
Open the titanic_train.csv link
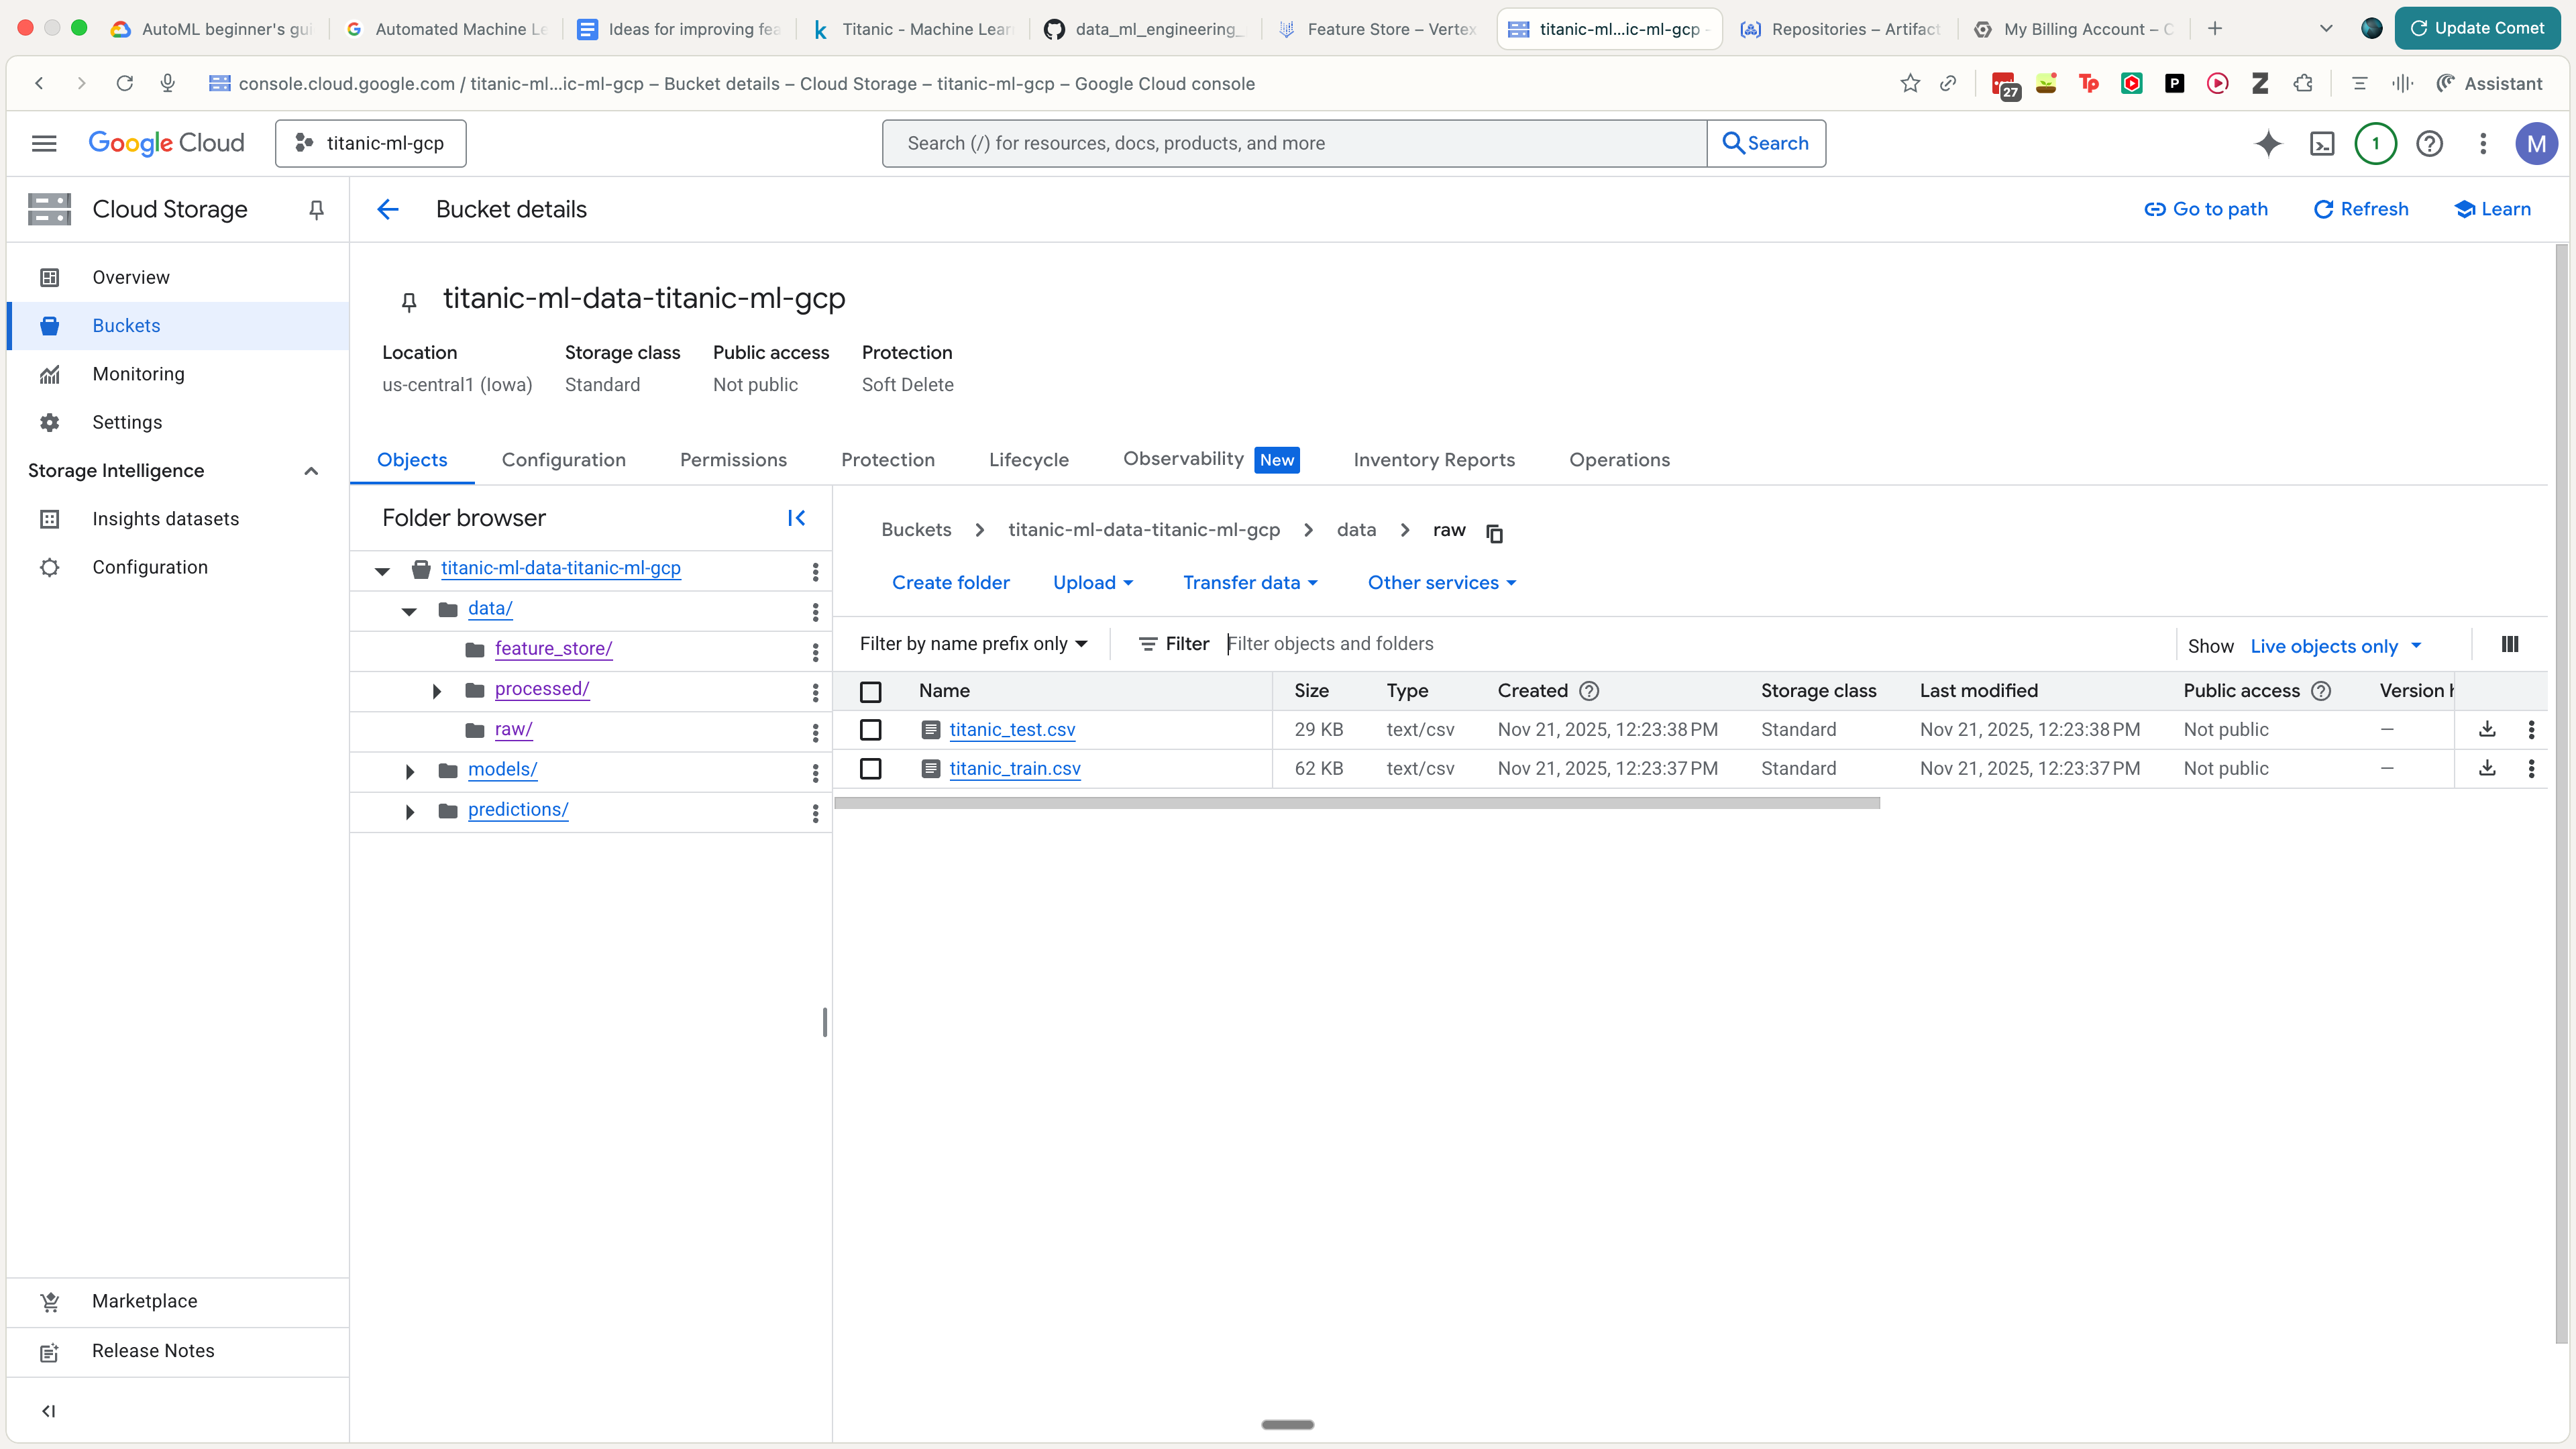click(x=1014, y=768)
